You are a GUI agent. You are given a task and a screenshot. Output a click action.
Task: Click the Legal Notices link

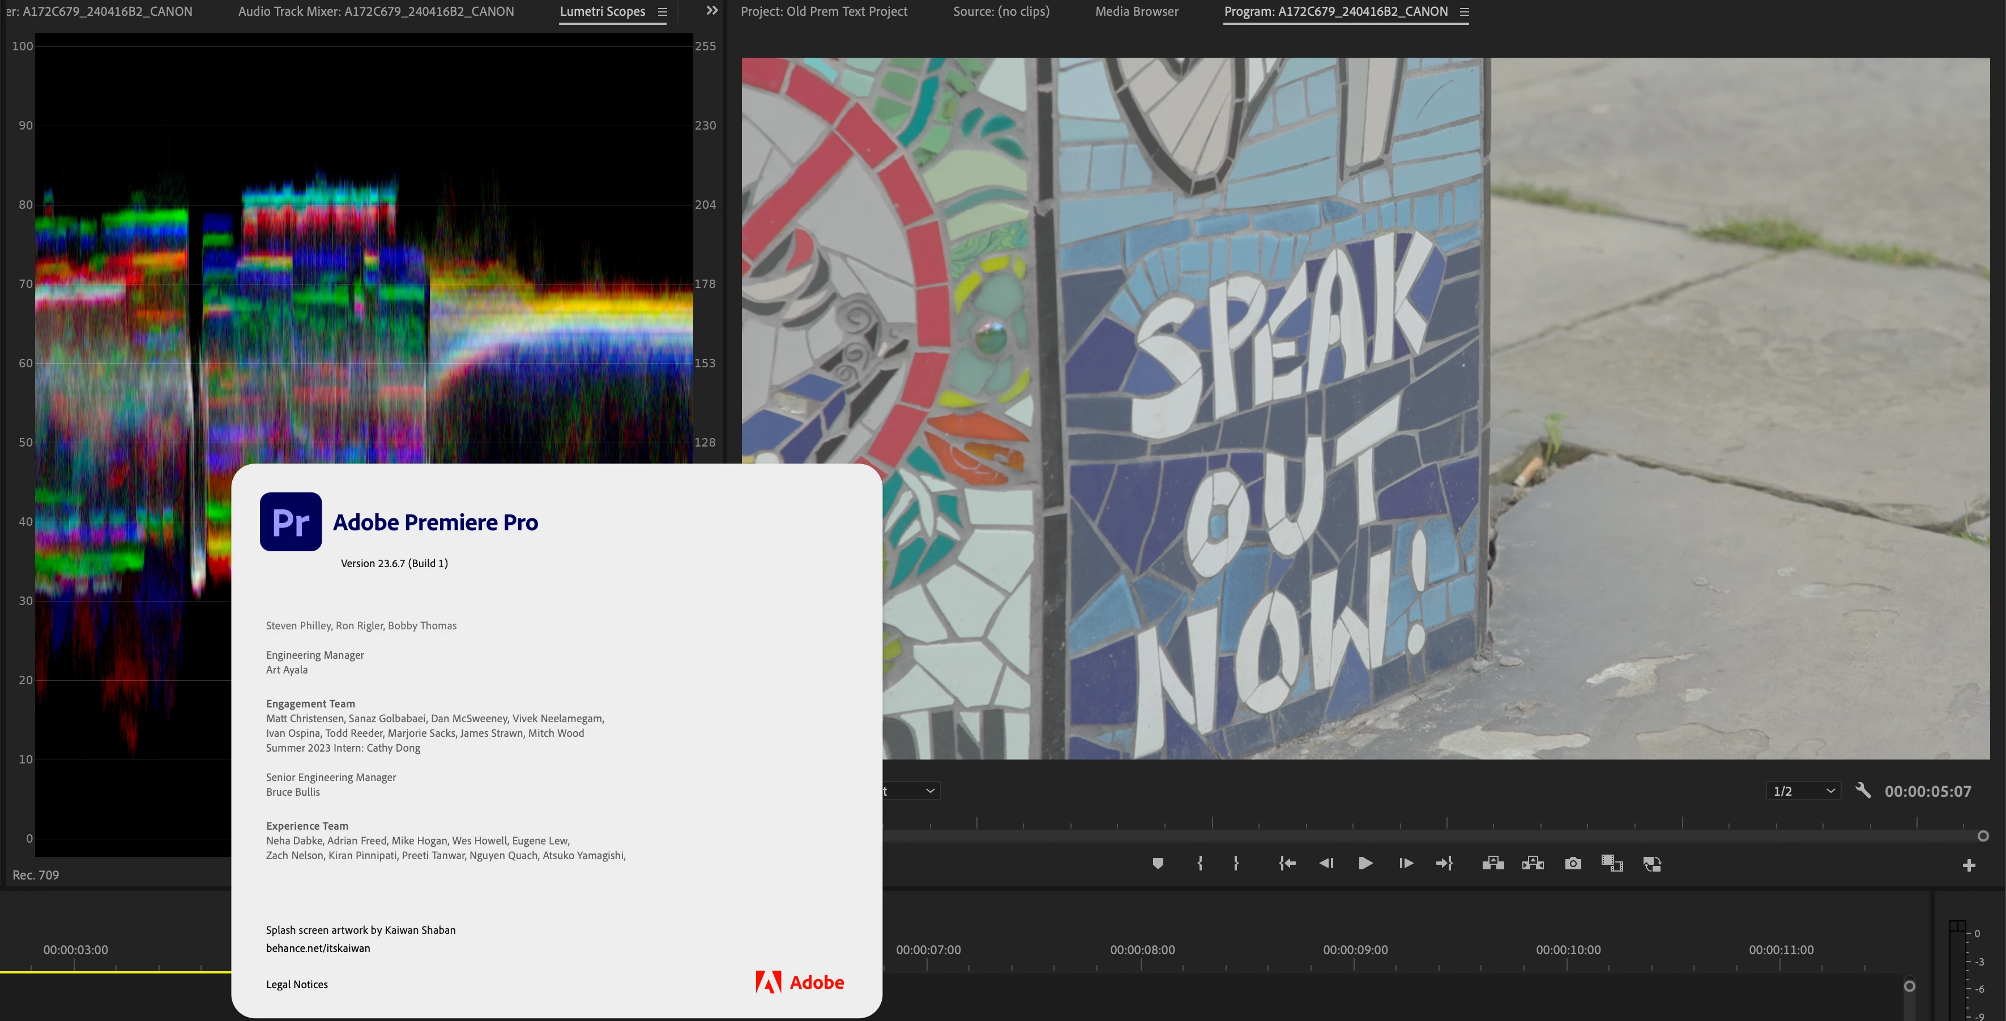pos(297,984)
